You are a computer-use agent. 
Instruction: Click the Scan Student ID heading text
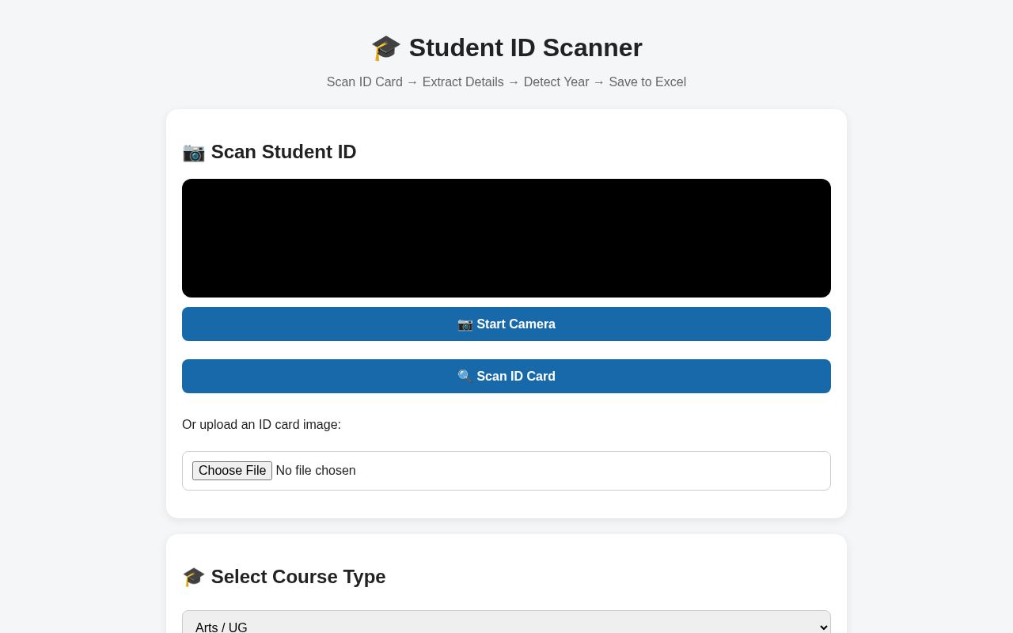point(283,152)
